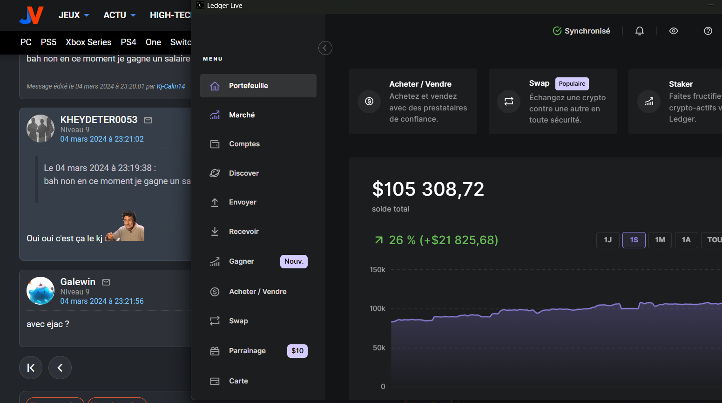Screen dimensions: 722x403
Task: Open the help question mark icon
Action: click(x=708, y=31)
